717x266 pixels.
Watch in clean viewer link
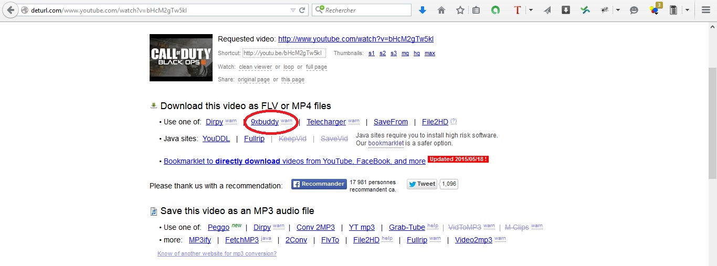[255, 67]
